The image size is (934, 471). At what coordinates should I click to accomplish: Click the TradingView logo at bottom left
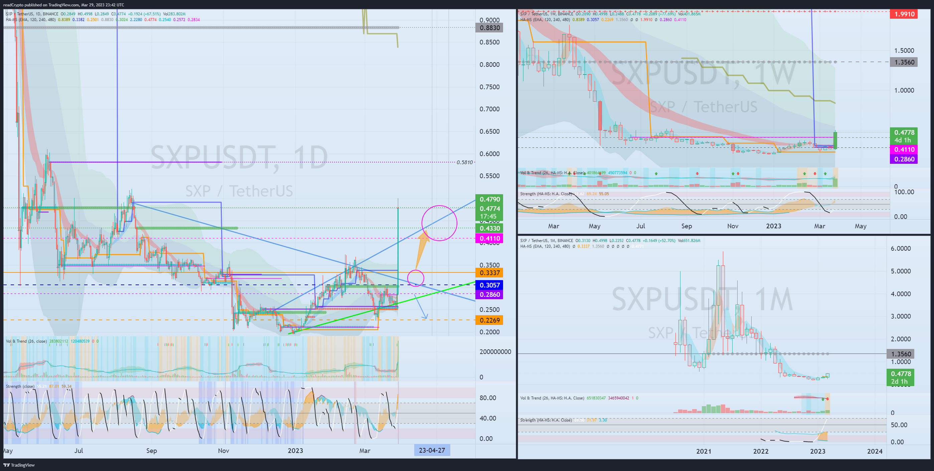click(x=19, y=465)
